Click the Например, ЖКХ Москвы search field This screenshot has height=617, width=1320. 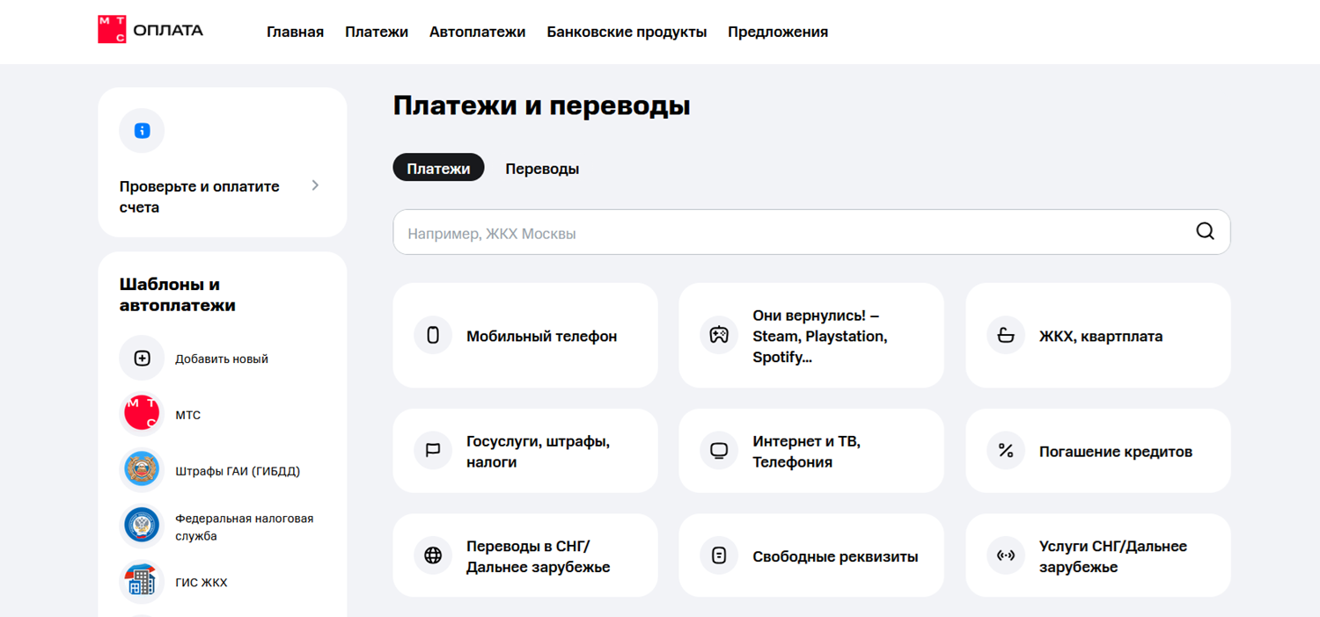pyautogui.click(x=811, y=232)
